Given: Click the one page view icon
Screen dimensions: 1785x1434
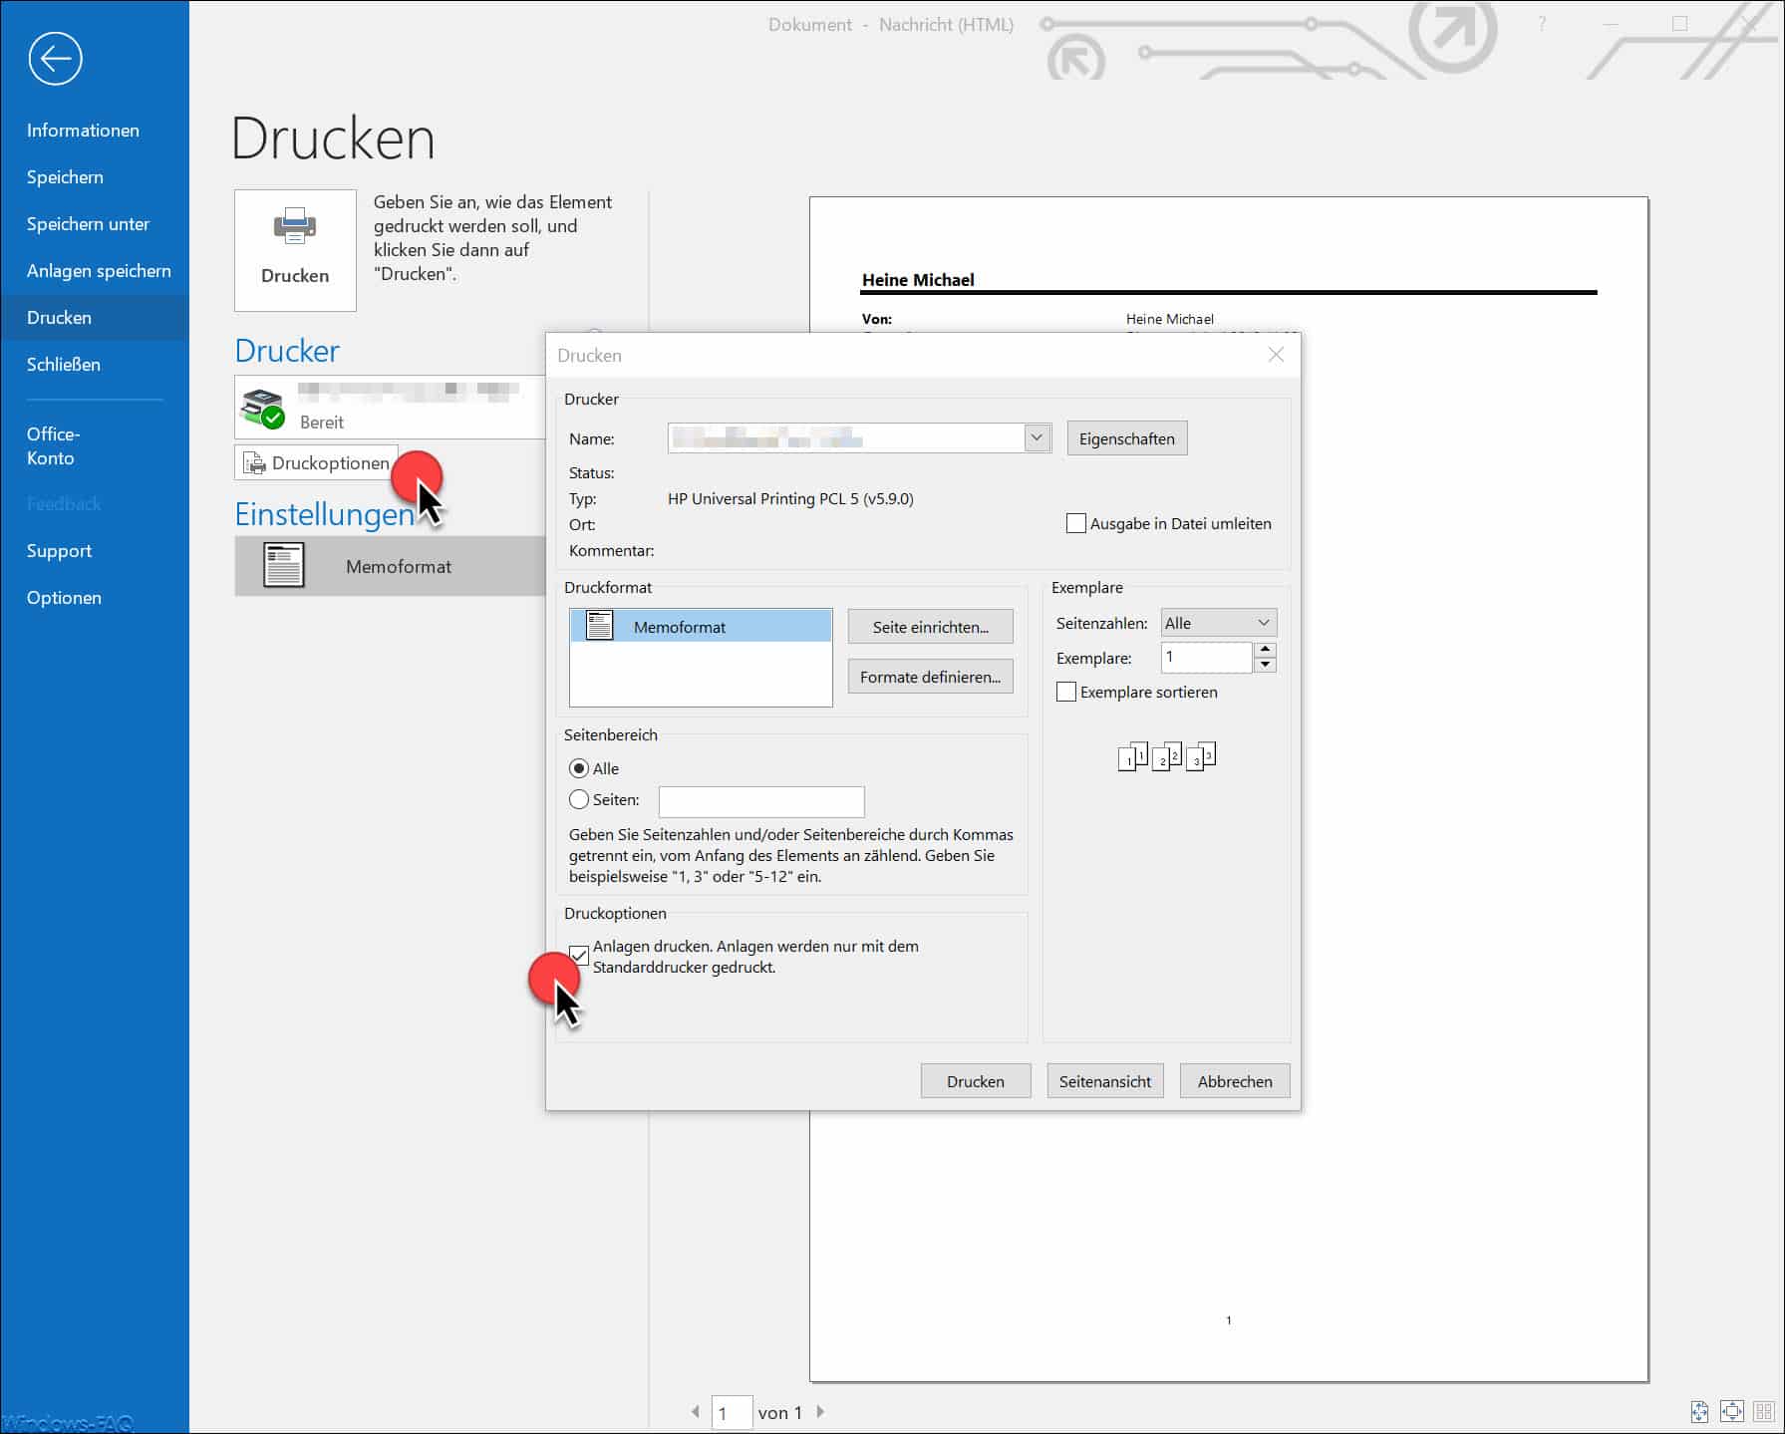Looking at the screenshot, I should 1732,1412.
